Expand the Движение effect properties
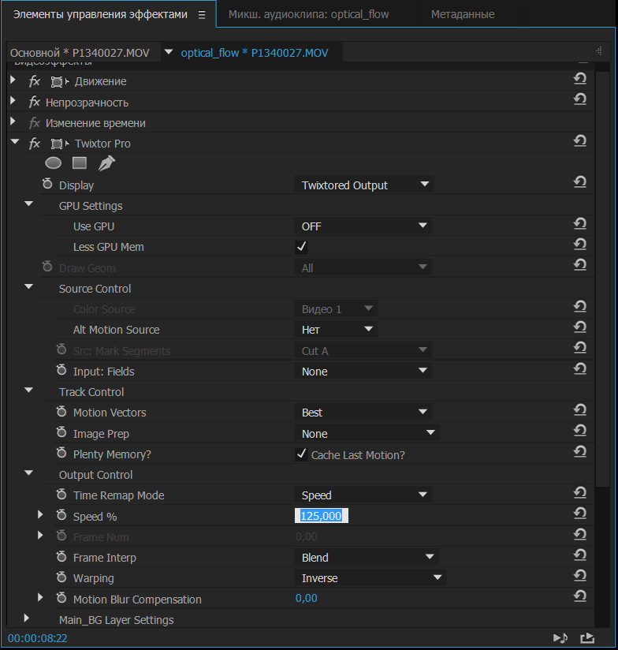This screenshot has width=618, height=650. click(x=13, y=79)
